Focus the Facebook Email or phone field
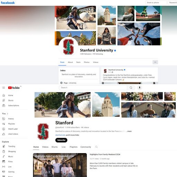The image size is (177, 177). pos(156,2)
